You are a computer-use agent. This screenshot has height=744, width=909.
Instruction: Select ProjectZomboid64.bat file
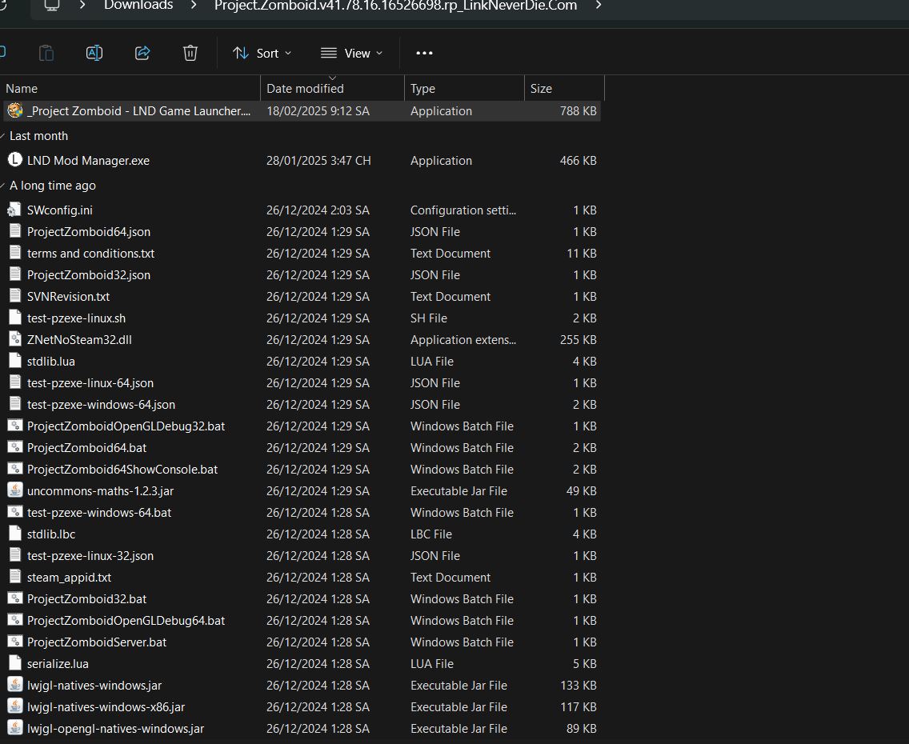(x=86, y=447)
